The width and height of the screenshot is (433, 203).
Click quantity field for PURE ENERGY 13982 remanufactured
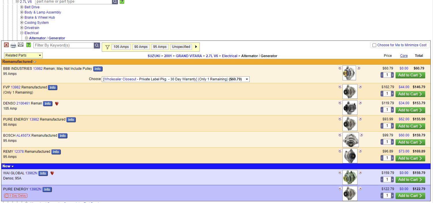(387, 126)
